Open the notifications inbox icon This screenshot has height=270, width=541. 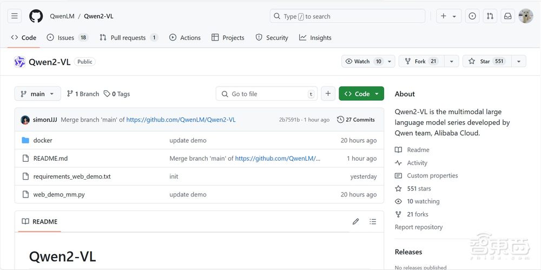[x=507, y=16]
